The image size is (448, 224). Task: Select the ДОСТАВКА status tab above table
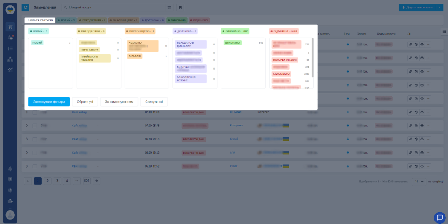153,20
